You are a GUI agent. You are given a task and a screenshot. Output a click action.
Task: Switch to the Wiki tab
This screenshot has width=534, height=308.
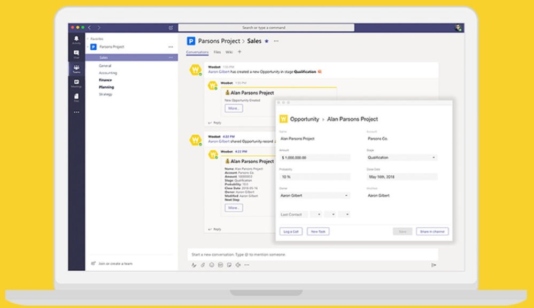(x=229, y=52)
